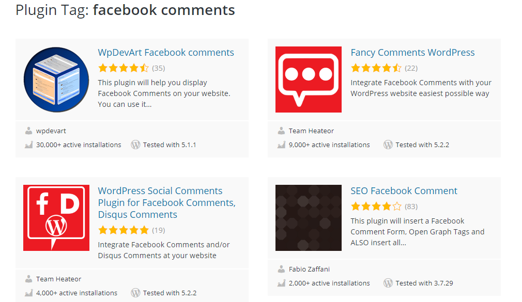Open the WordPress Social Comments red fD icon
Screen dimensions: 522x302
click(x=56, y=218)
